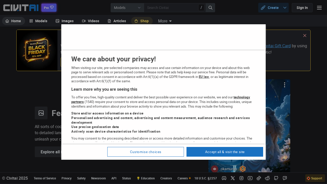Open Civitai's X (Twitter) profile

232,178
